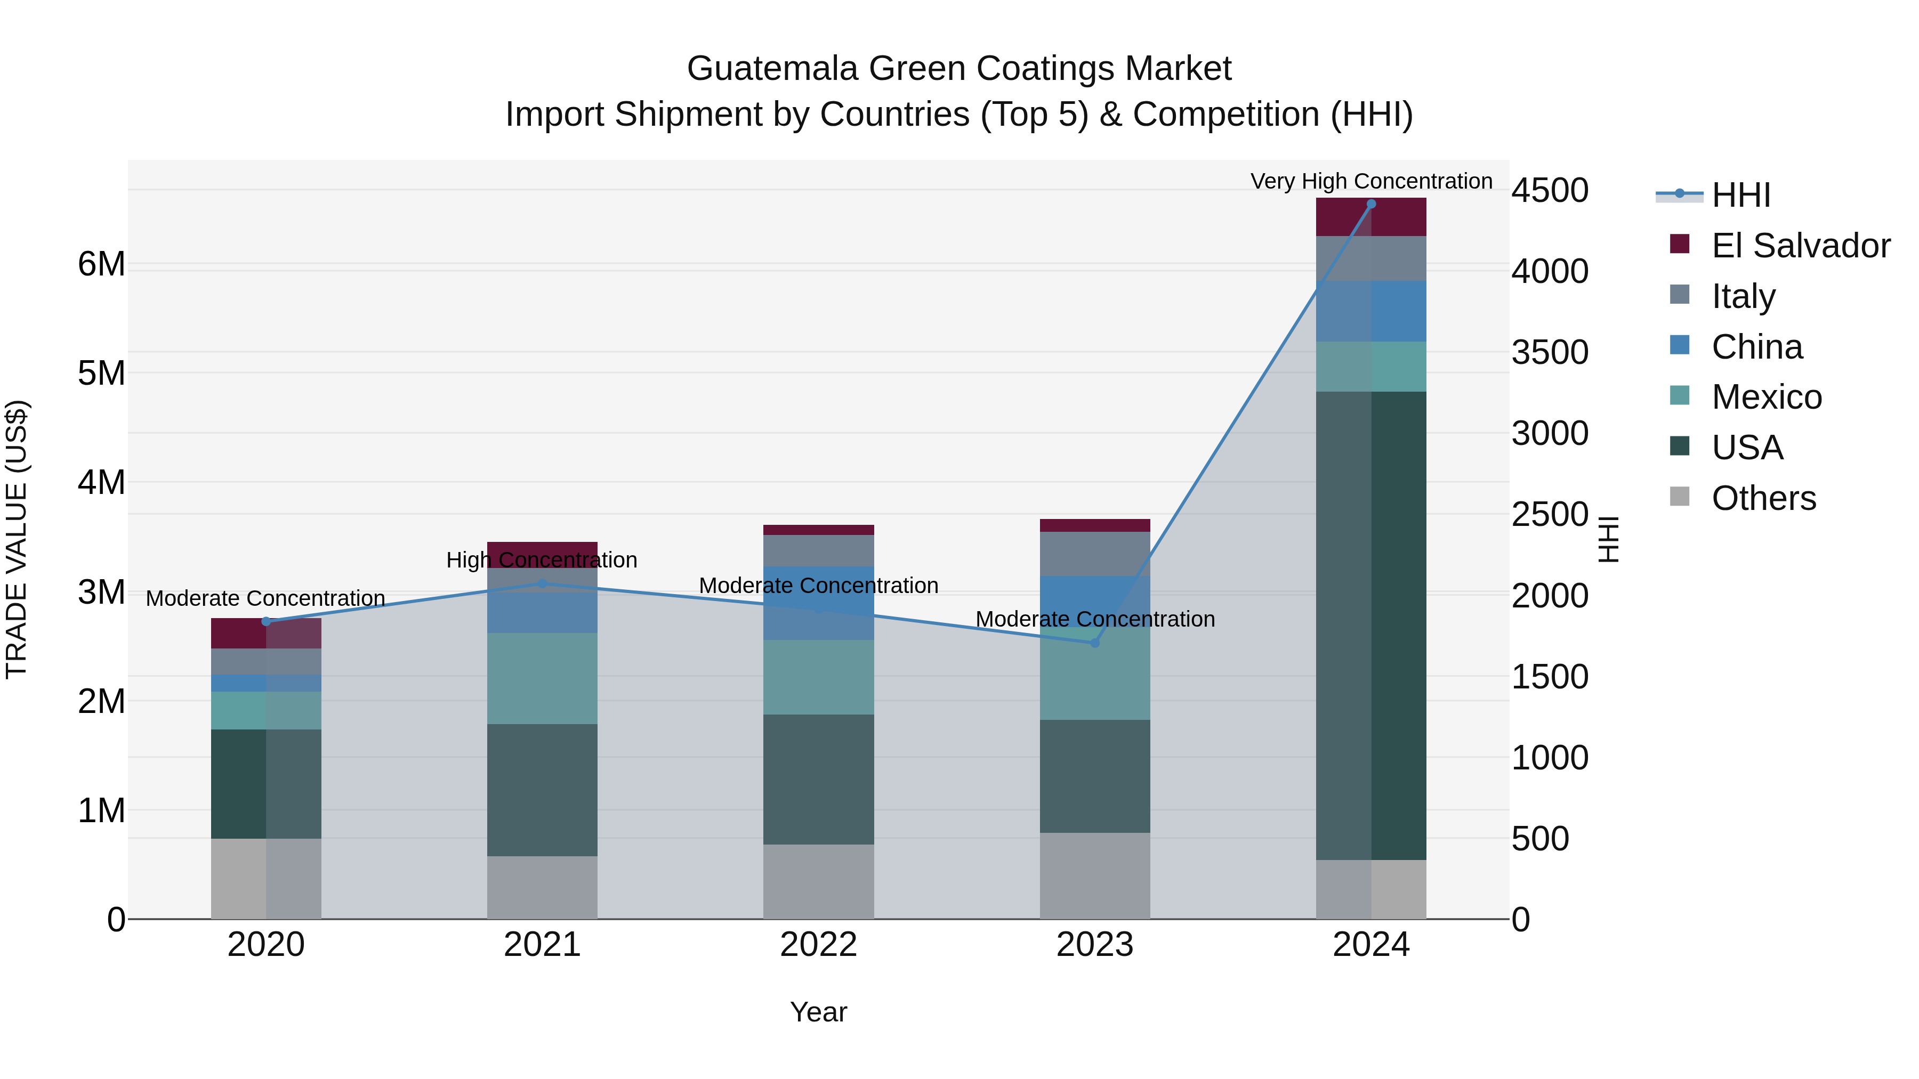Click the 3M left axis tick label
The image size is (1919, 1079).
[101, 592]
